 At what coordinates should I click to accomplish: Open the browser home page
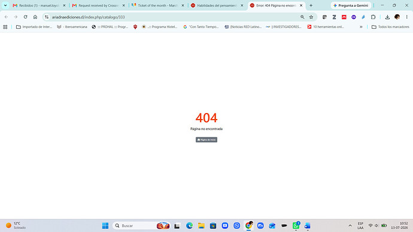35,17
